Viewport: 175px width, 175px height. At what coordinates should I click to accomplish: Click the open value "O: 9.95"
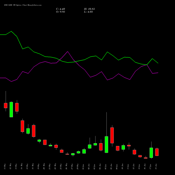61,12
